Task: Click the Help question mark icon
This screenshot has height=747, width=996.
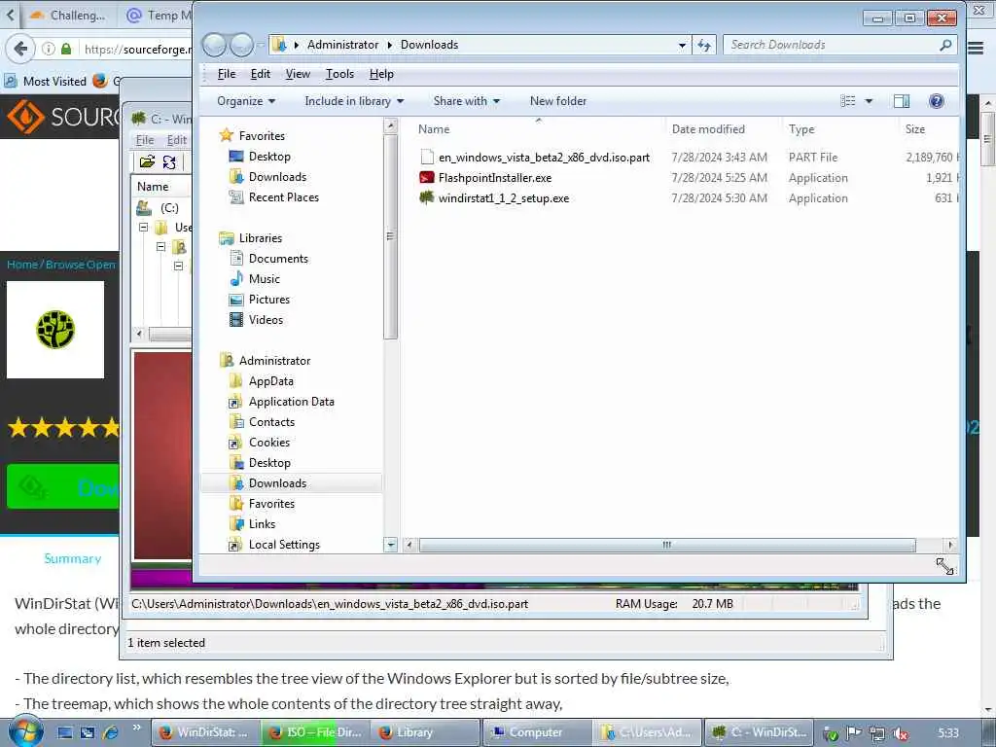Action: [x=937, y=101]
